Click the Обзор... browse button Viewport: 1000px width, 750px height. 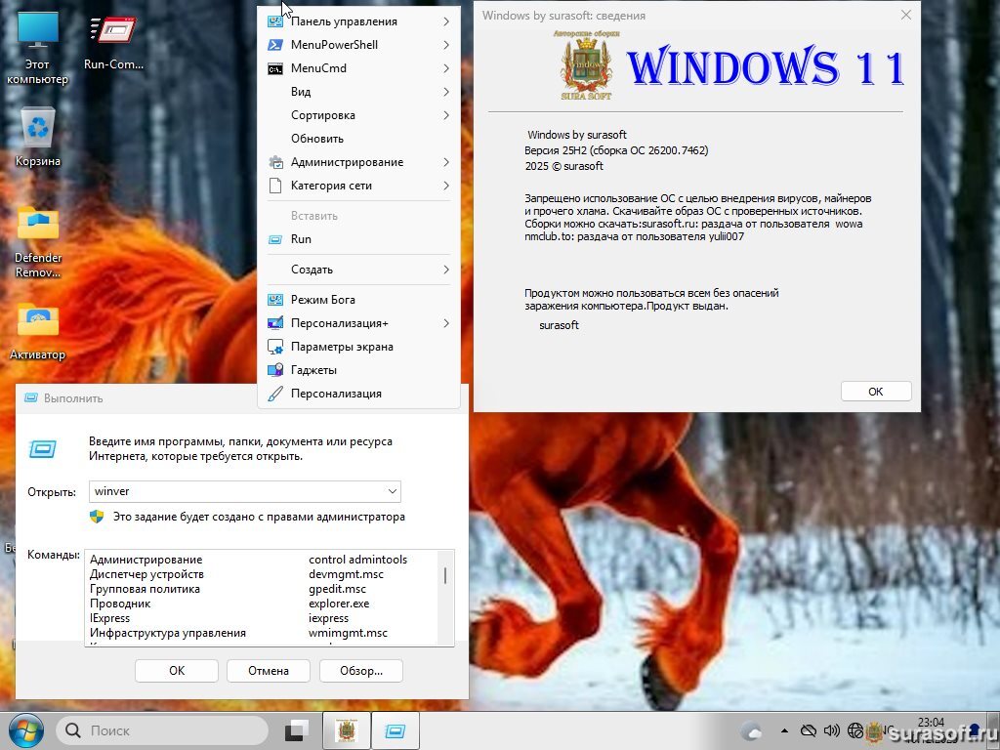click(361, 670)
